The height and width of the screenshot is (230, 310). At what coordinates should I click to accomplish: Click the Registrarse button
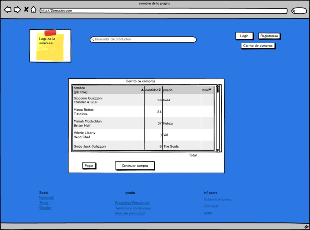point(269,36)
